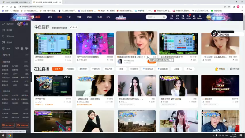Click the Chrome icon in the taskbar
The image size is (245, 138).
coord(10,135)
